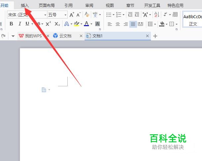Center align text

click(118, 24)
